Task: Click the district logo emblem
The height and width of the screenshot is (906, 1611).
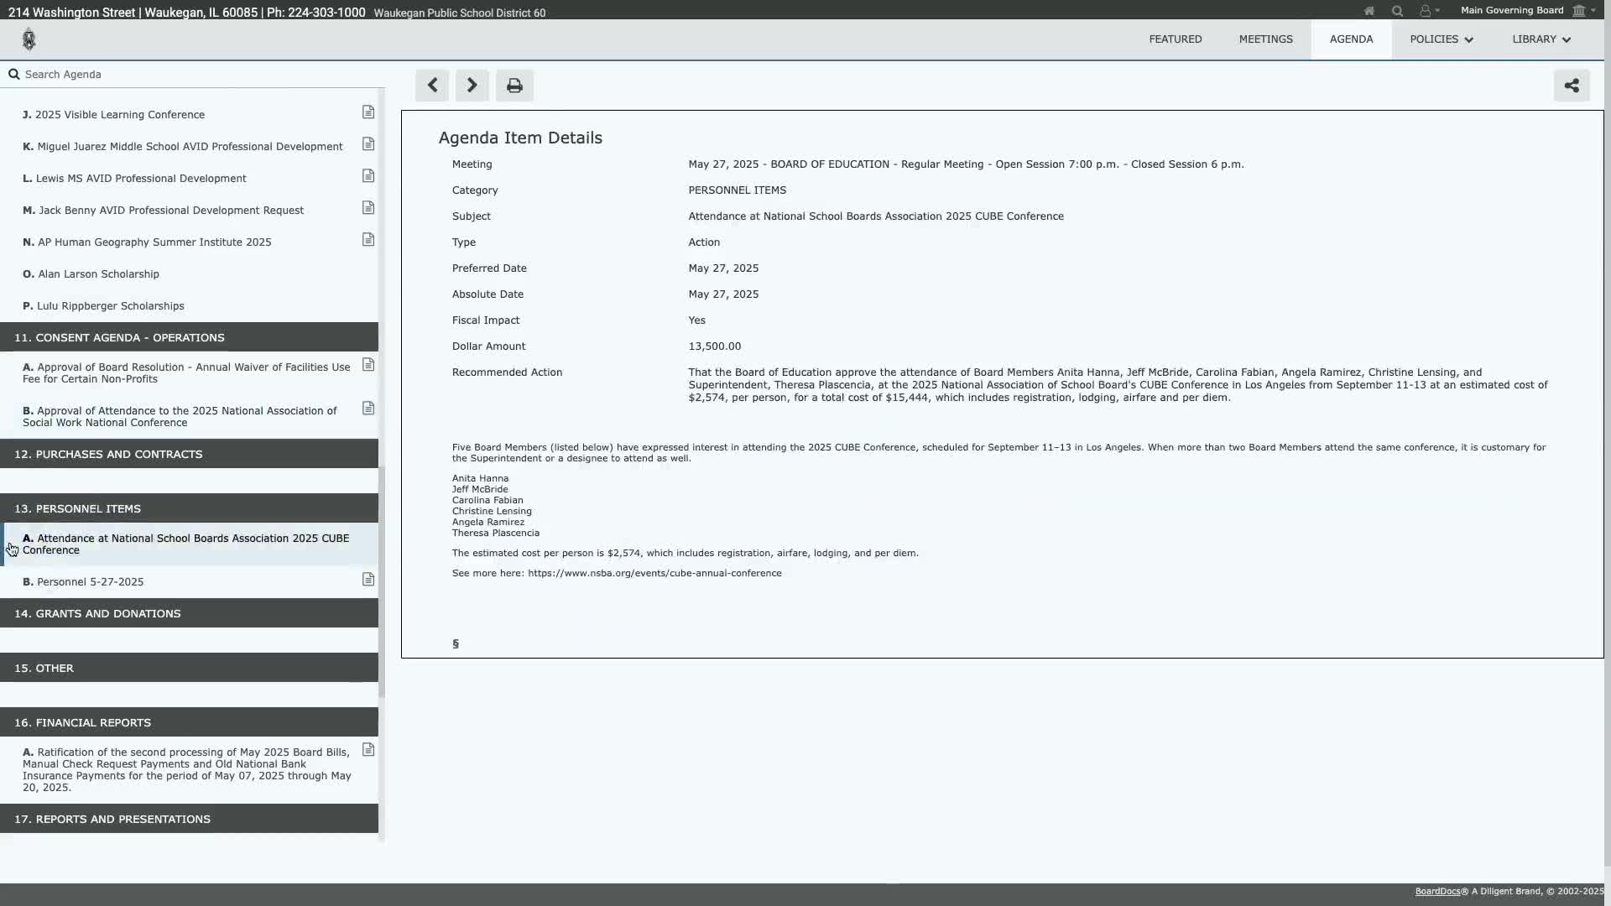Action: point(29,39)
